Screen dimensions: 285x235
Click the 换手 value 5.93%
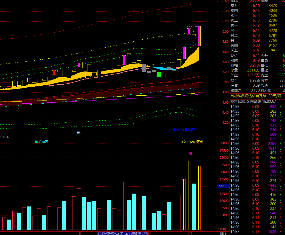click(x=255, y=80)
